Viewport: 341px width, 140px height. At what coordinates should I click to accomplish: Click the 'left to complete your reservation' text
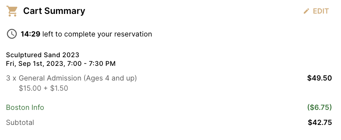coord(97,34)
